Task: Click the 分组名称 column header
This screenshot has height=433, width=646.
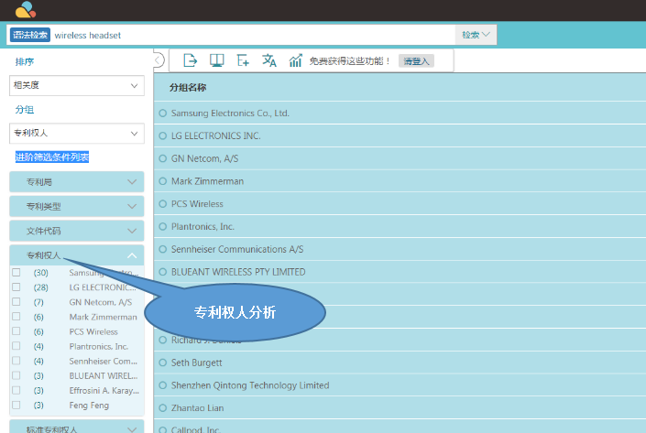Action: (188, 87)
